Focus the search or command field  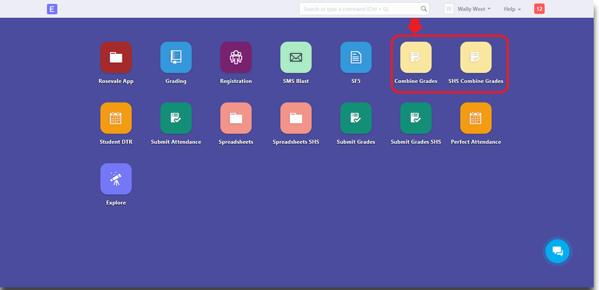[x=364, y=9]
